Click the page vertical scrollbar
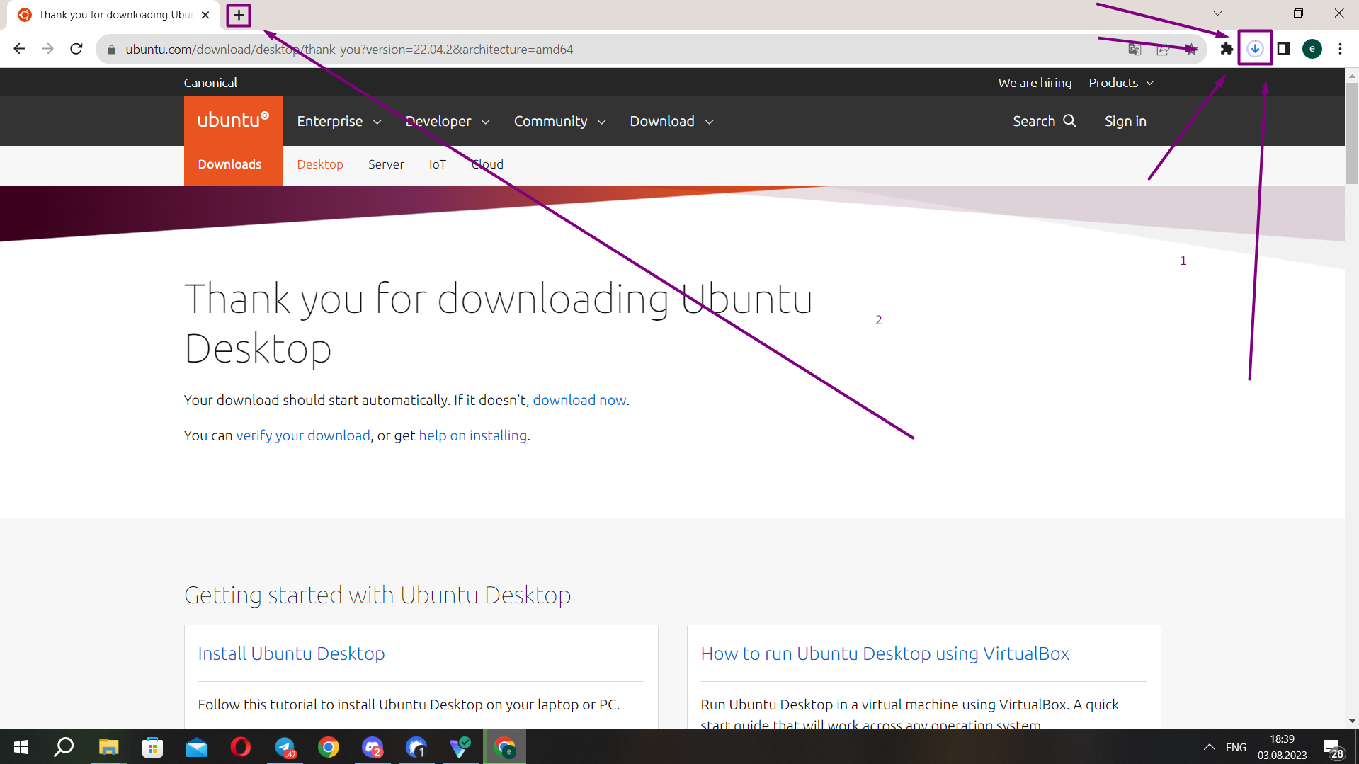Screen dimensions: 1359x764 click(1352, 134)
